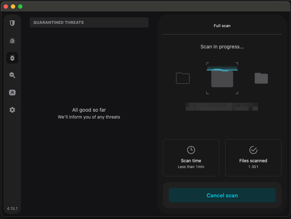
Task: Click the '1 301' files count
Action: tap(253, 167)
